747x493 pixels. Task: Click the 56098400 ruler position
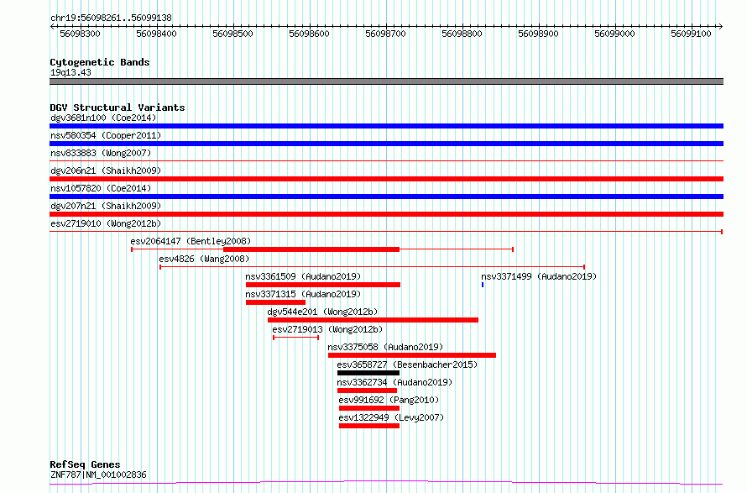tap(156, 34)
